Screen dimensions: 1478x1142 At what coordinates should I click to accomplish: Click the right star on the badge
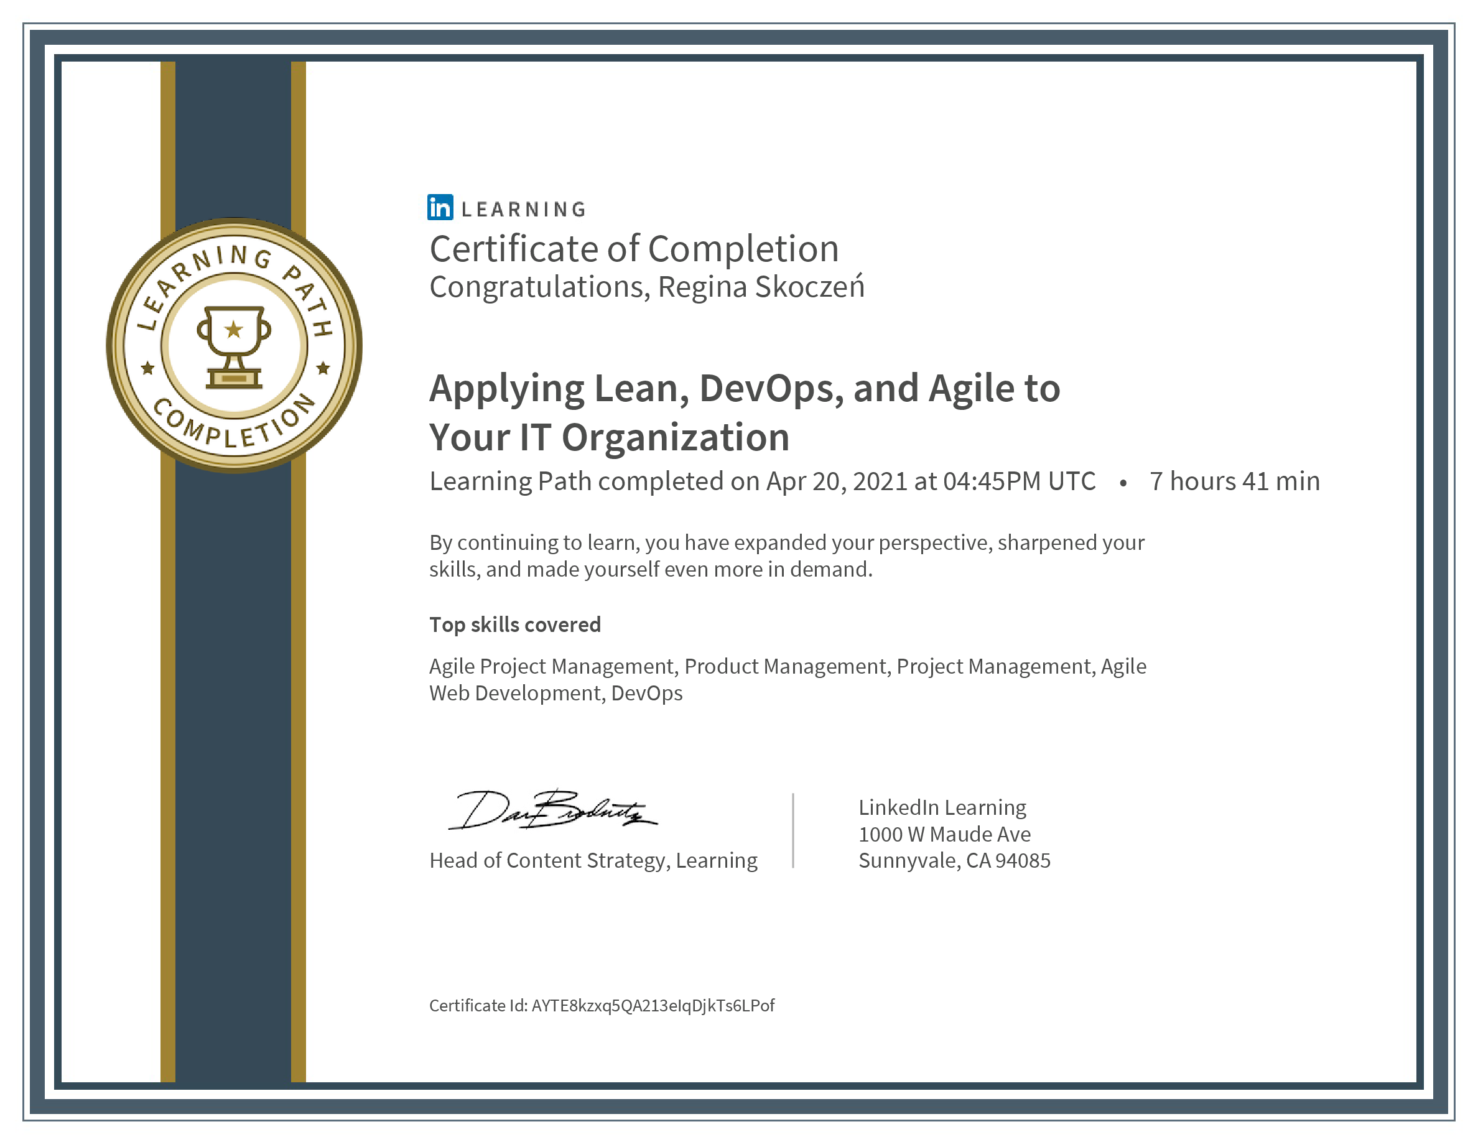[x=323, y=369]
